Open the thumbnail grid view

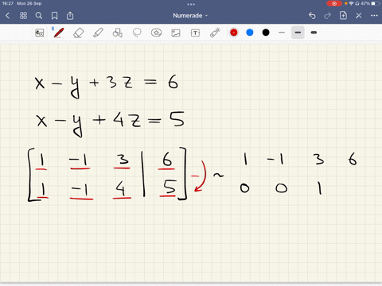click(x=23, y=16)
